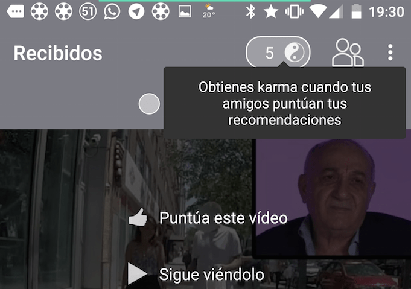Tap the star priority mode icon

(x=271, y=12)
